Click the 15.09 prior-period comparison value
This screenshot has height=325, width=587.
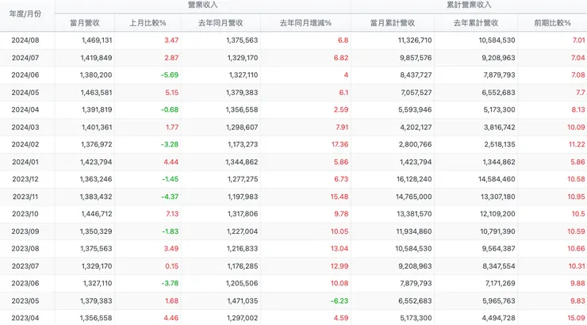point(576,319)
